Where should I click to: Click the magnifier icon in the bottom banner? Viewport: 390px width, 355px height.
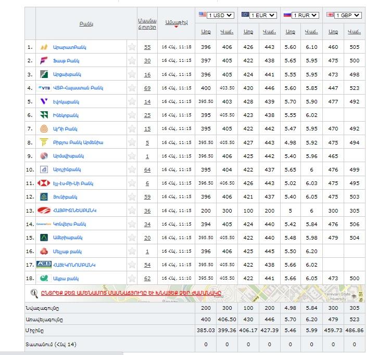[34, 293]
